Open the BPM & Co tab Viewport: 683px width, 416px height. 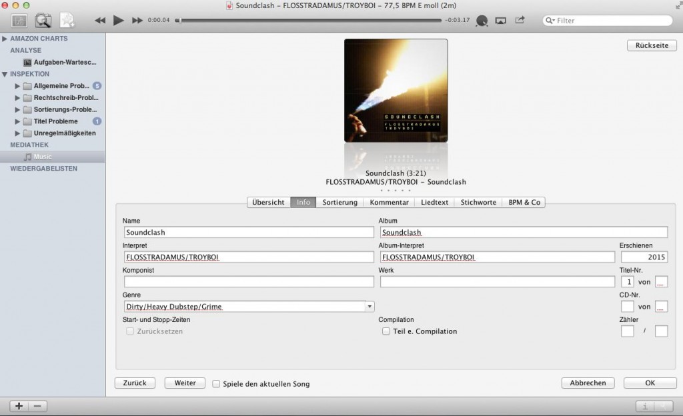(524, 202)
